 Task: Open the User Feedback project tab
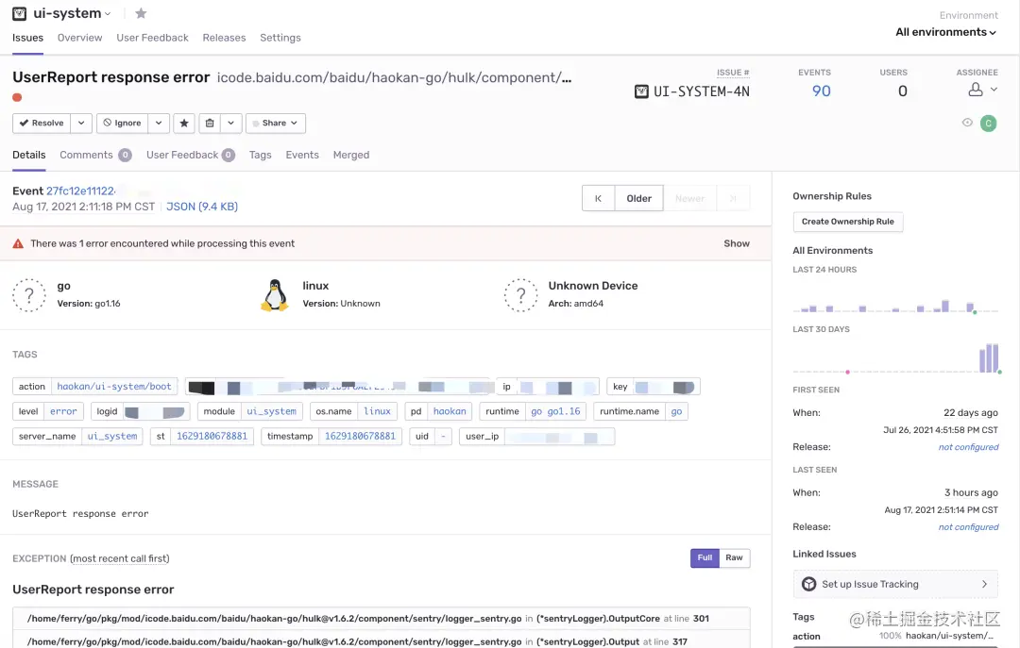(152, 38)
